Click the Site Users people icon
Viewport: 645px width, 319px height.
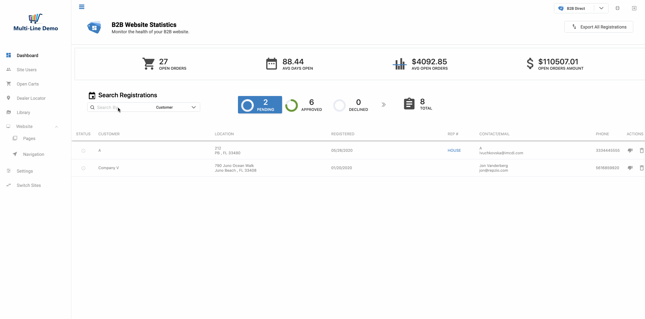coord(9,69)
